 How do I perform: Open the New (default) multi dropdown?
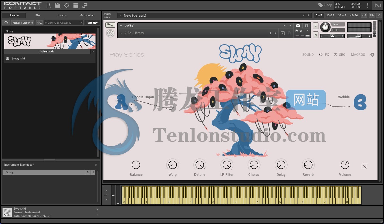pos(120,15)
